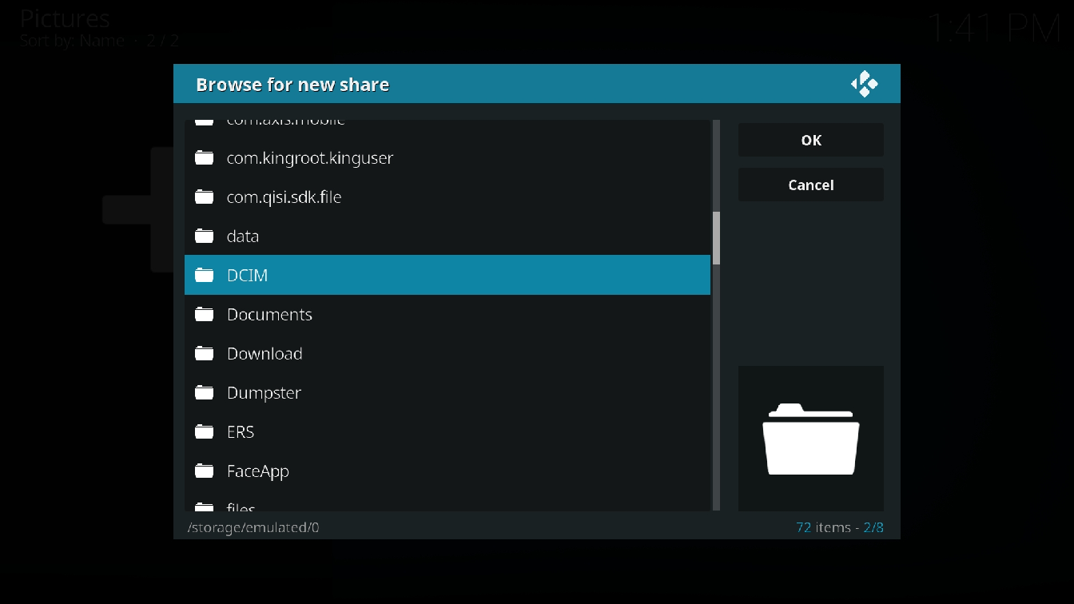Click the folder icon next to ERS

click(x=205, y=431)
